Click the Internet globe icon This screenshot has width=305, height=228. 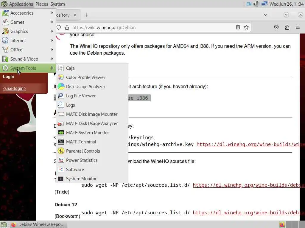(5, 40)
